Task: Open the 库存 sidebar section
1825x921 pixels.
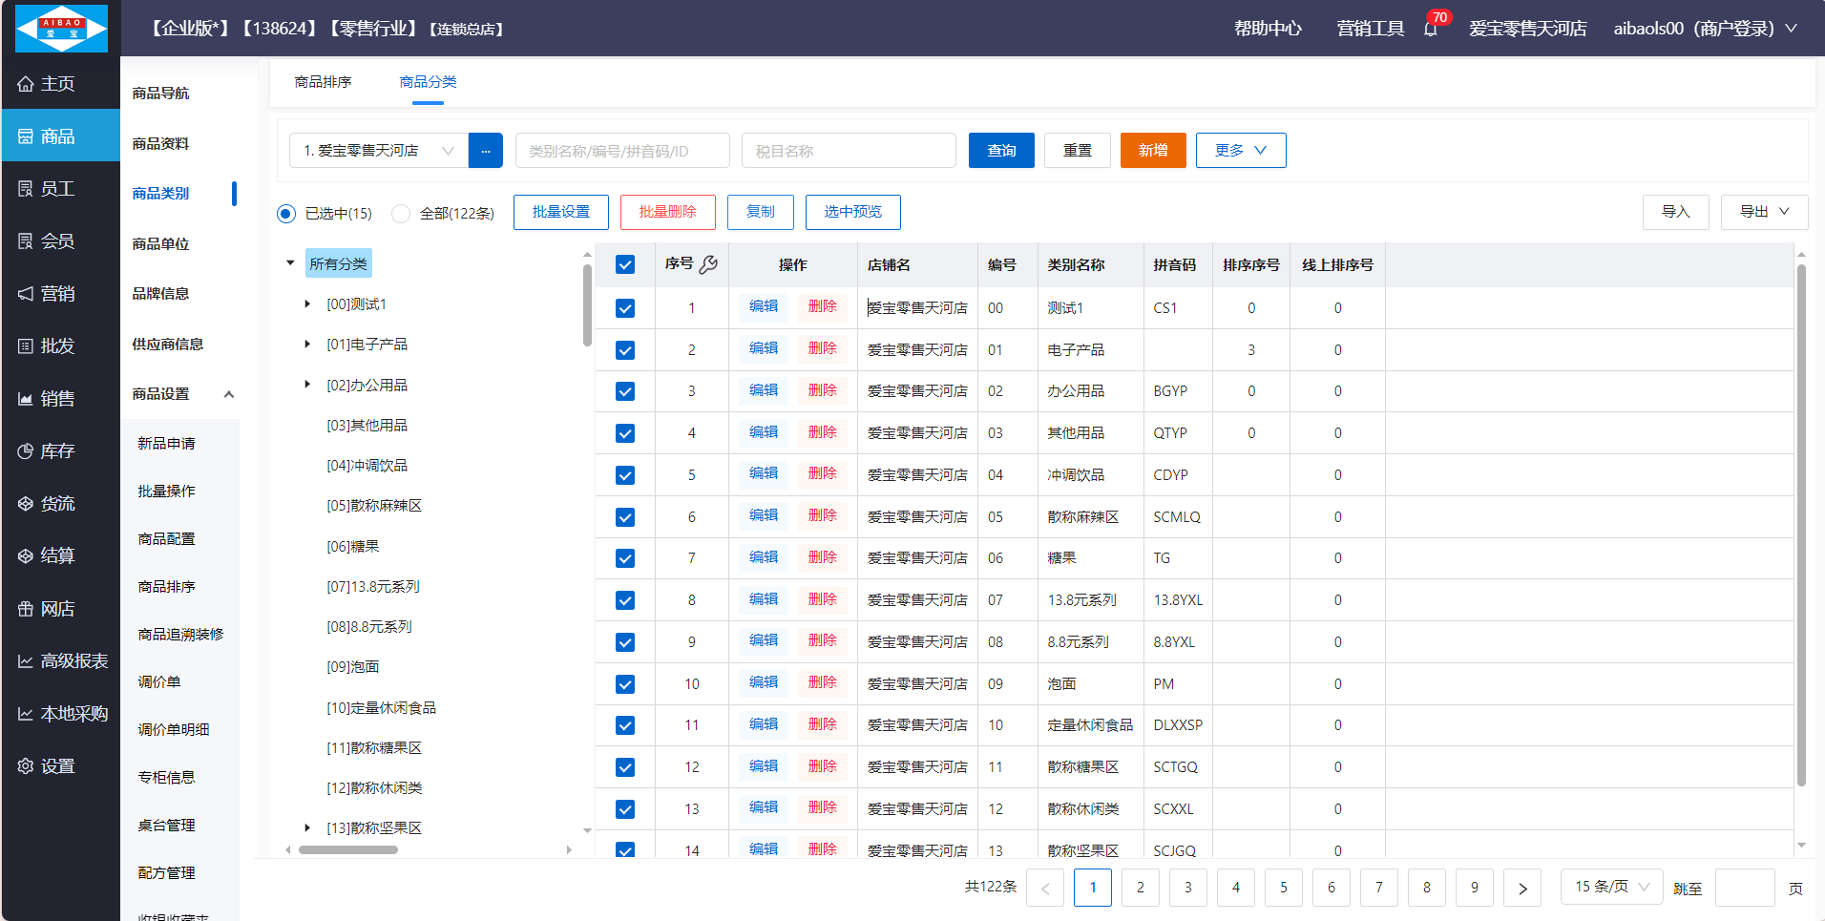Action: pyautogui.click(x=60, y=451)
